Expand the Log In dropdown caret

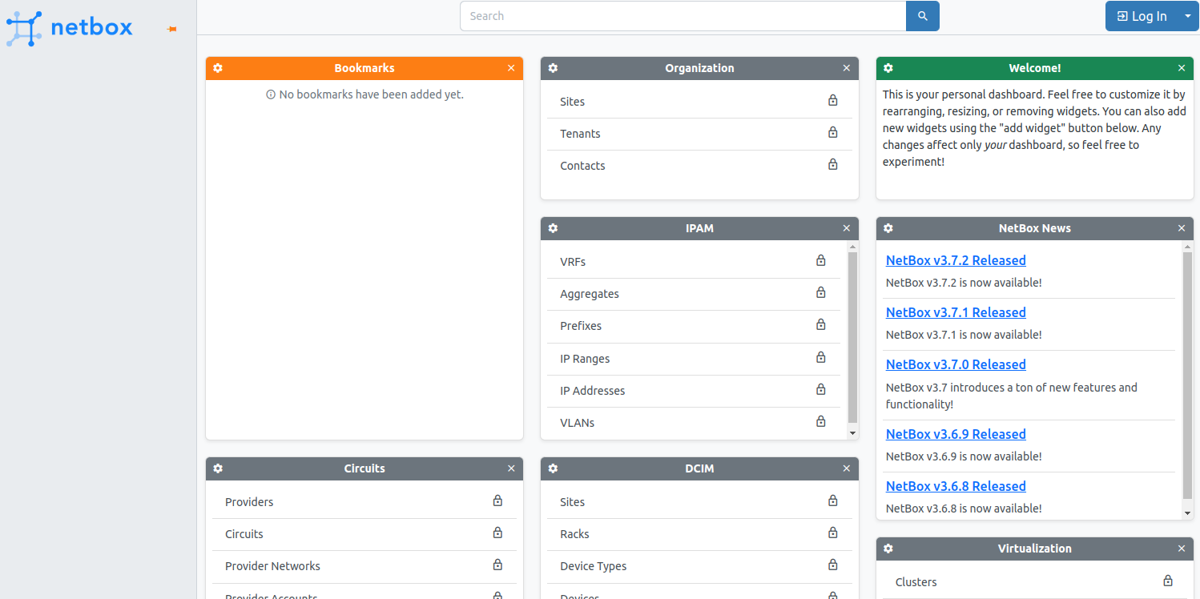coord(1188,16)
